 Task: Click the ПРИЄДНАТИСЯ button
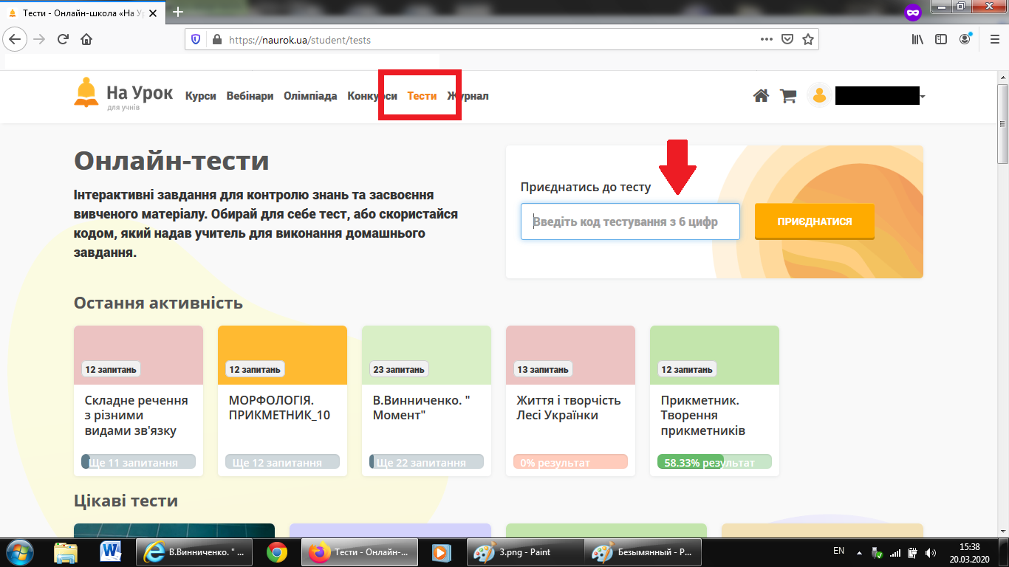coord(814,221)
